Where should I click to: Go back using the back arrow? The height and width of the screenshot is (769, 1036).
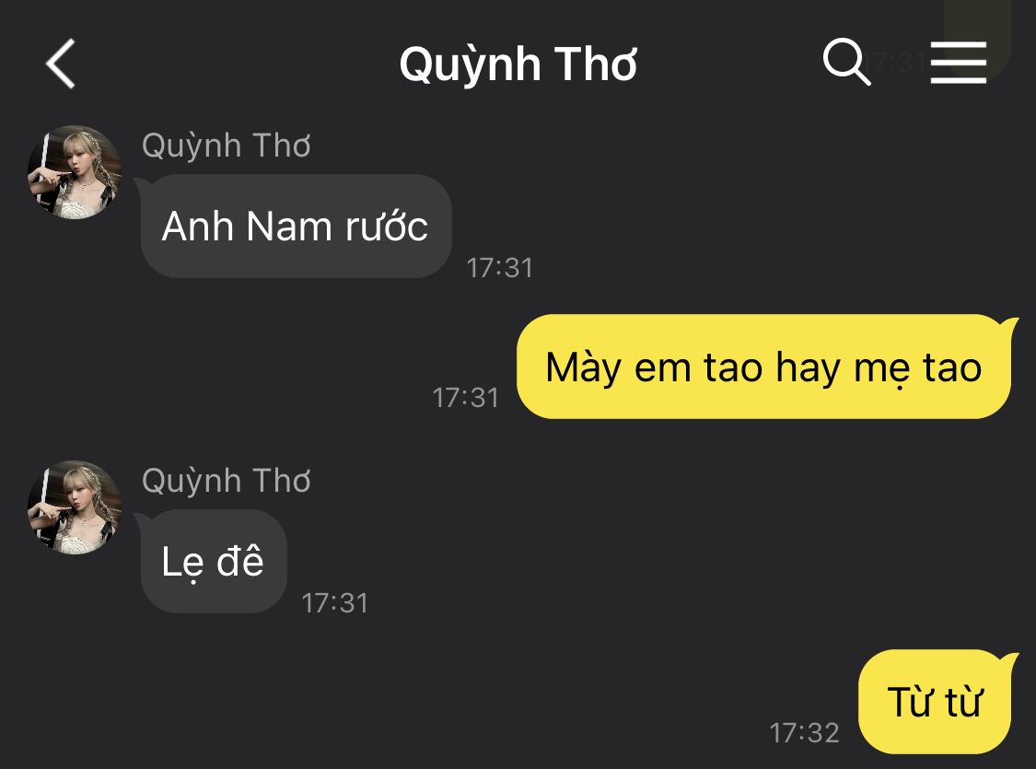point(60,64)
